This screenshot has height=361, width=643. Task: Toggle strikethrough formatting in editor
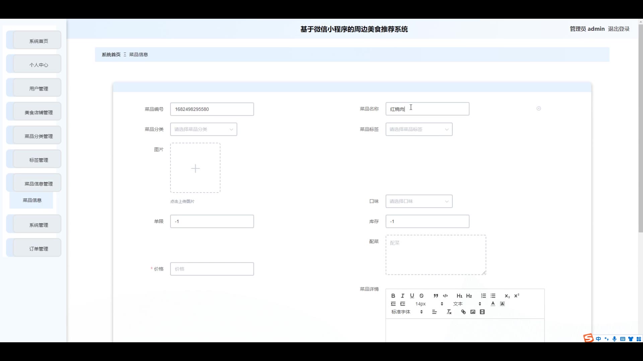422,296
